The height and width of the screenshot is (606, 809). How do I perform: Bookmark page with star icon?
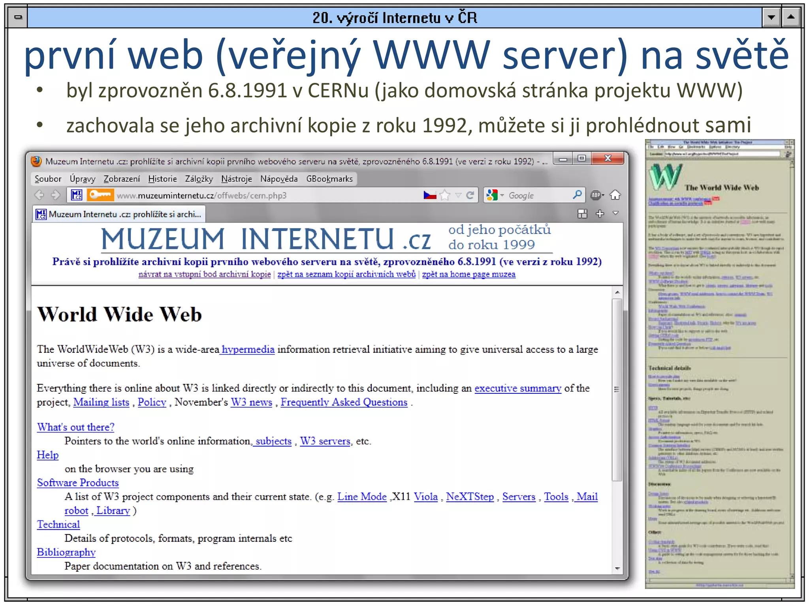445,195
